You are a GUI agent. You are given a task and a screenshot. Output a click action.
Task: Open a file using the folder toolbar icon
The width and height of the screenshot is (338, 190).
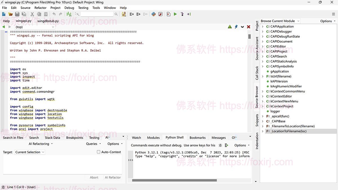click(10, 14)
